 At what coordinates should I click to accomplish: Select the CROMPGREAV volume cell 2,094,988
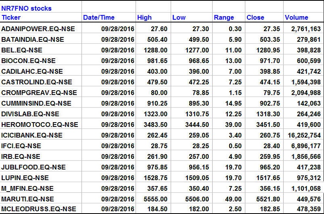(x=304, y=93)
